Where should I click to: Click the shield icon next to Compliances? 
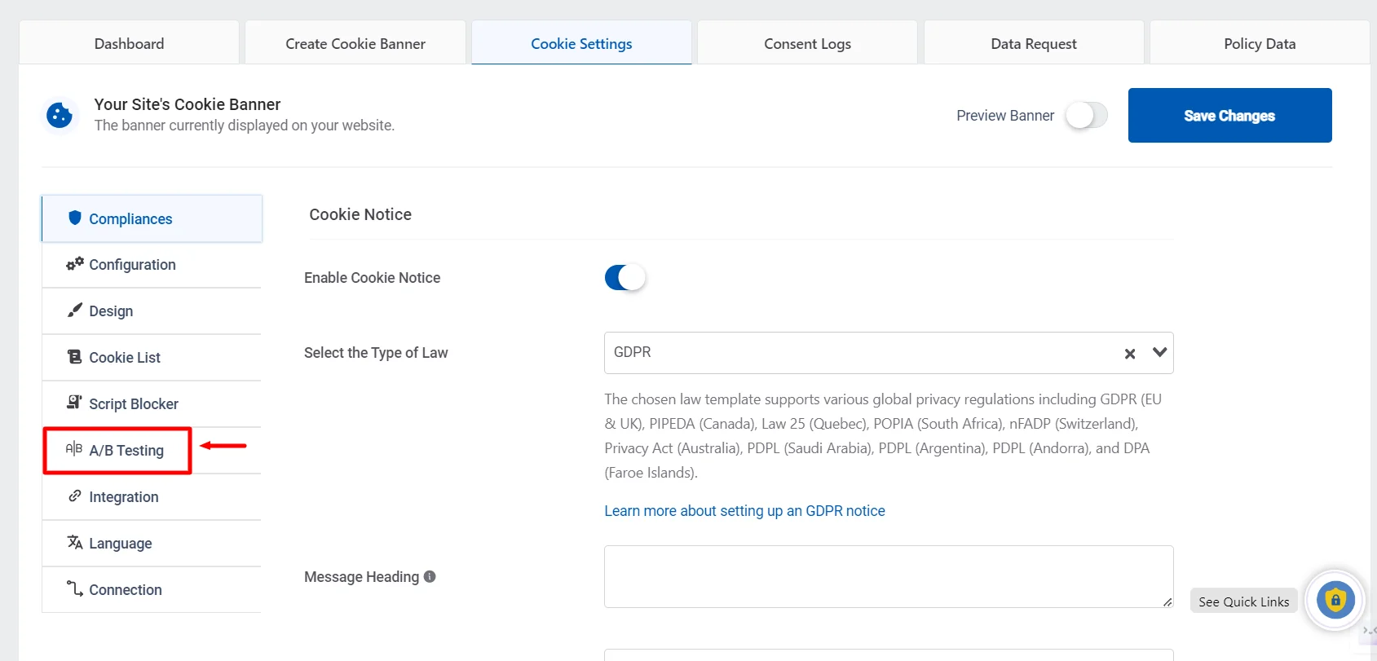click(x=75, y=218)
